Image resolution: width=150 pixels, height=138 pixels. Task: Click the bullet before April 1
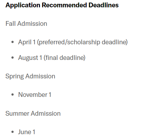tap(13, 42)
